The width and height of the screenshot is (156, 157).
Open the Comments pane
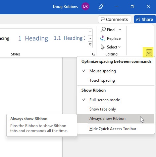pos(115,19)
